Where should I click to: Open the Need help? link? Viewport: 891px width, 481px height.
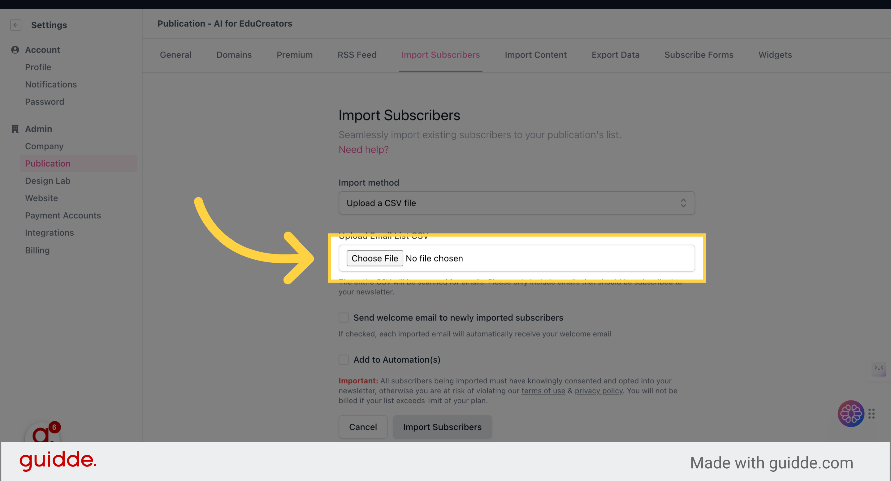pos(364,149)
